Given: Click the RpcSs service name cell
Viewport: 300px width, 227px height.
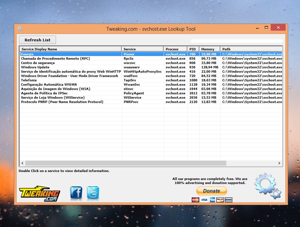Looking at the screenshot, I should point(129,59).
